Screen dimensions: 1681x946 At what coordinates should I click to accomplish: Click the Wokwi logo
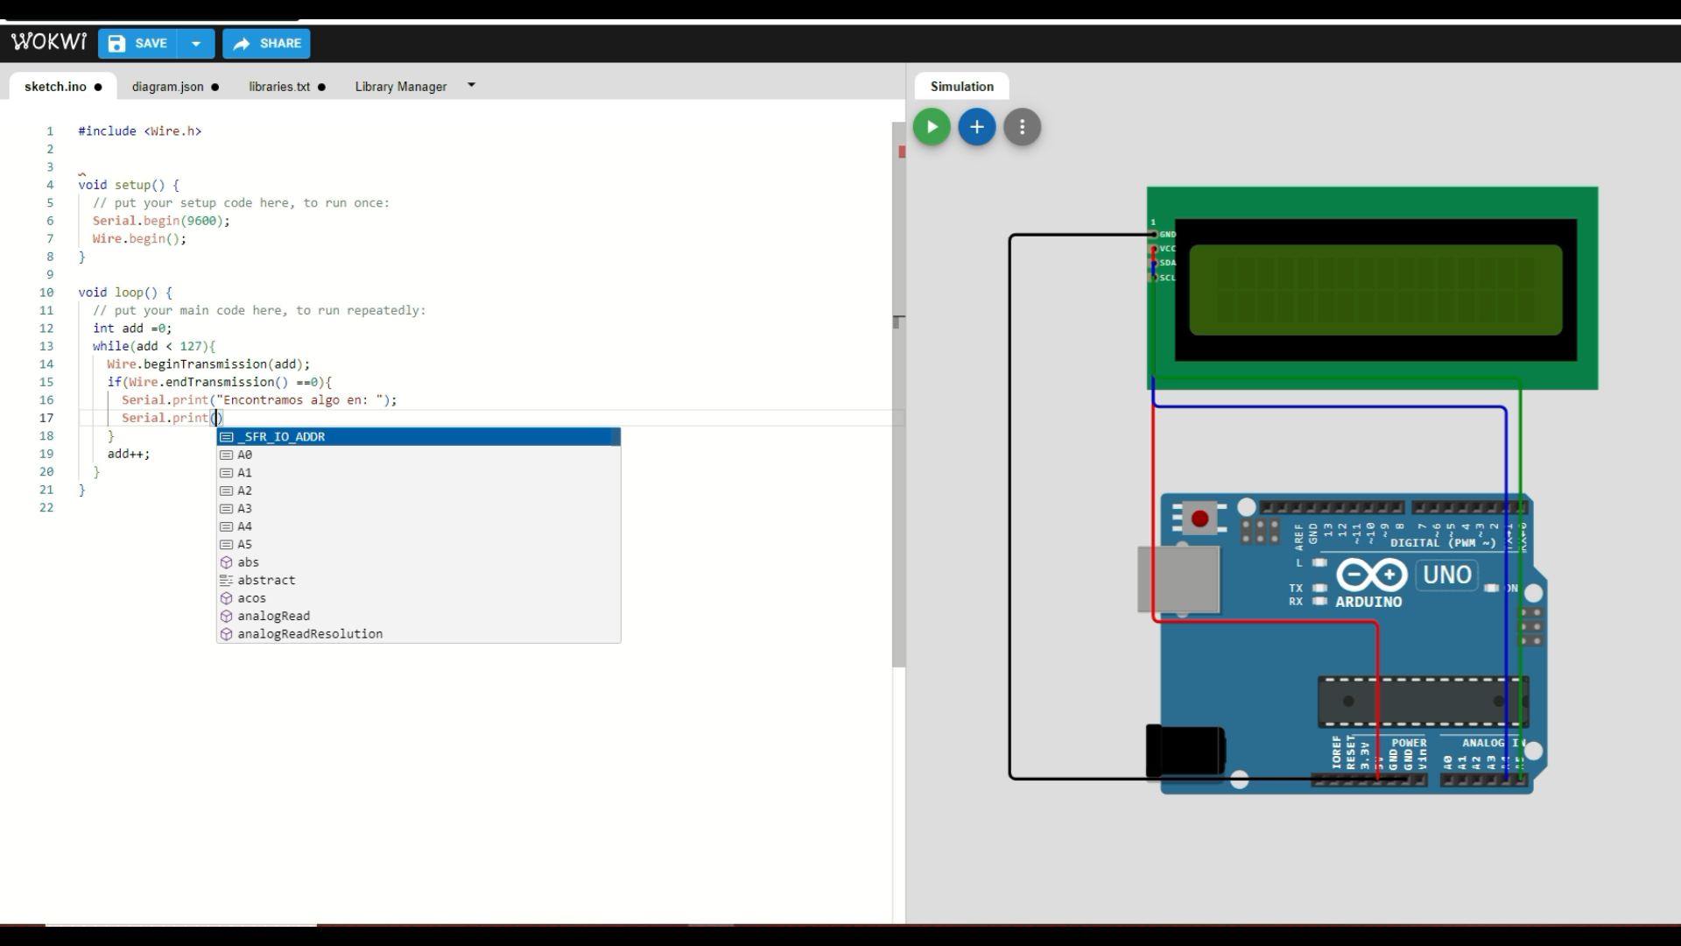(x=49, y=42)
